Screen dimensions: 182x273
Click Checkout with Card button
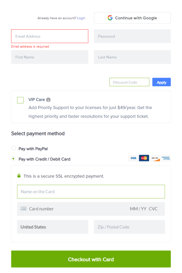click(x=91, y=259)
